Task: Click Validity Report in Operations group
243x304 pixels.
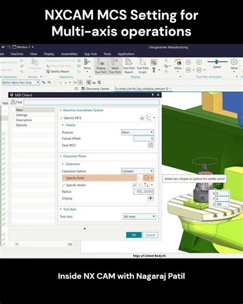Action: point(58,71)
